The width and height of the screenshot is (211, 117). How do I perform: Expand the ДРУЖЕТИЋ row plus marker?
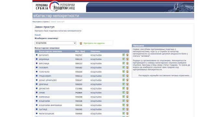(37, 88)
